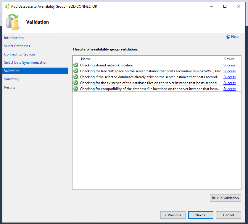Click the green checkmark for free disk space check
The width and height of the screenshot is (248, 224).
pos(76,71)
